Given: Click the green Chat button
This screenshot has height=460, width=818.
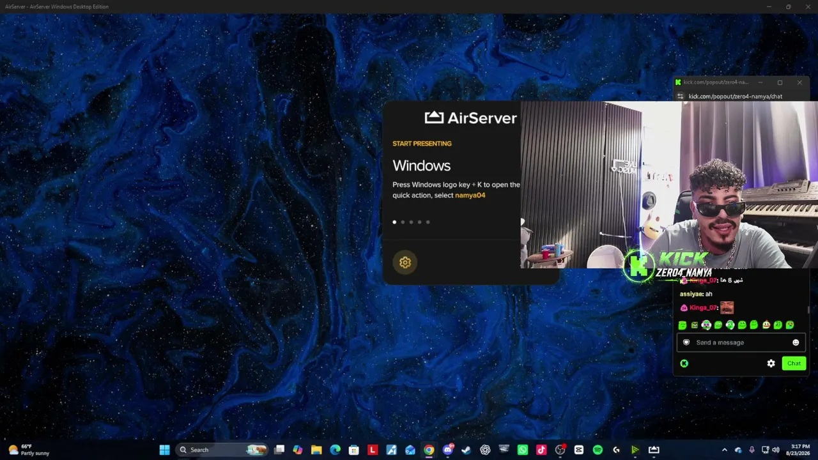Looking at the screenshot, I should click(x=794, y=364).
